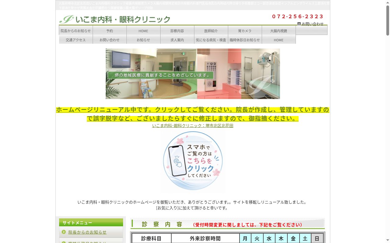Image resolution: width=390 pixels, height=243 pixels.
Task: Open the 胃カメラ menu item
Action: coord(245,31)
